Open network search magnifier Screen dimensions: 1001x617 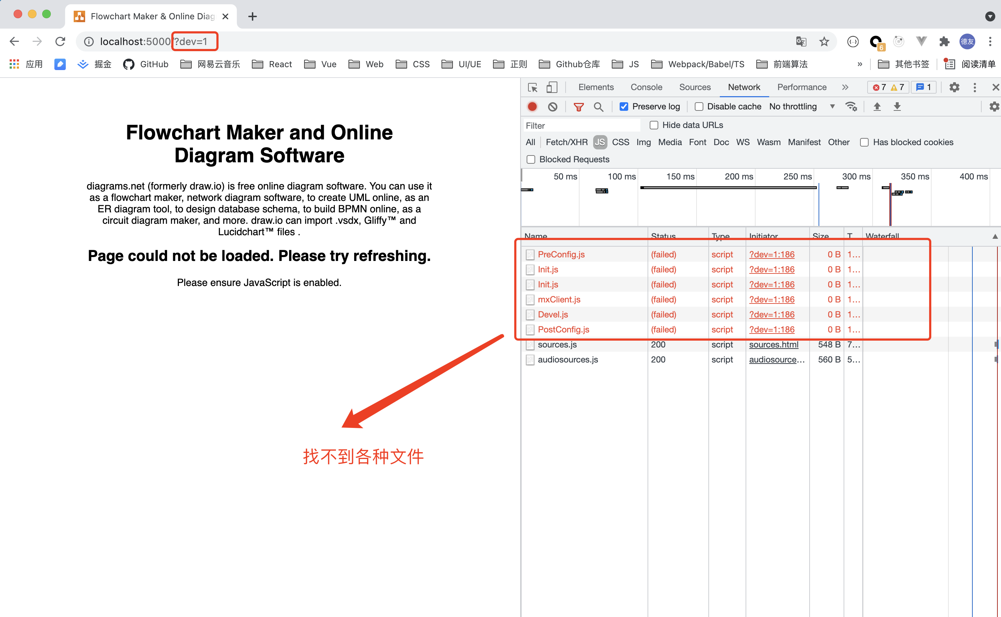(598, 107)
